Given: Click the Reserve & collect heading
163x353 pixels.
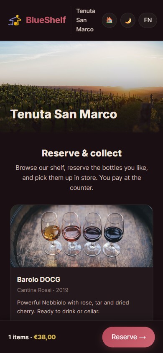Looking at the screenshot, I should (81, 153).
